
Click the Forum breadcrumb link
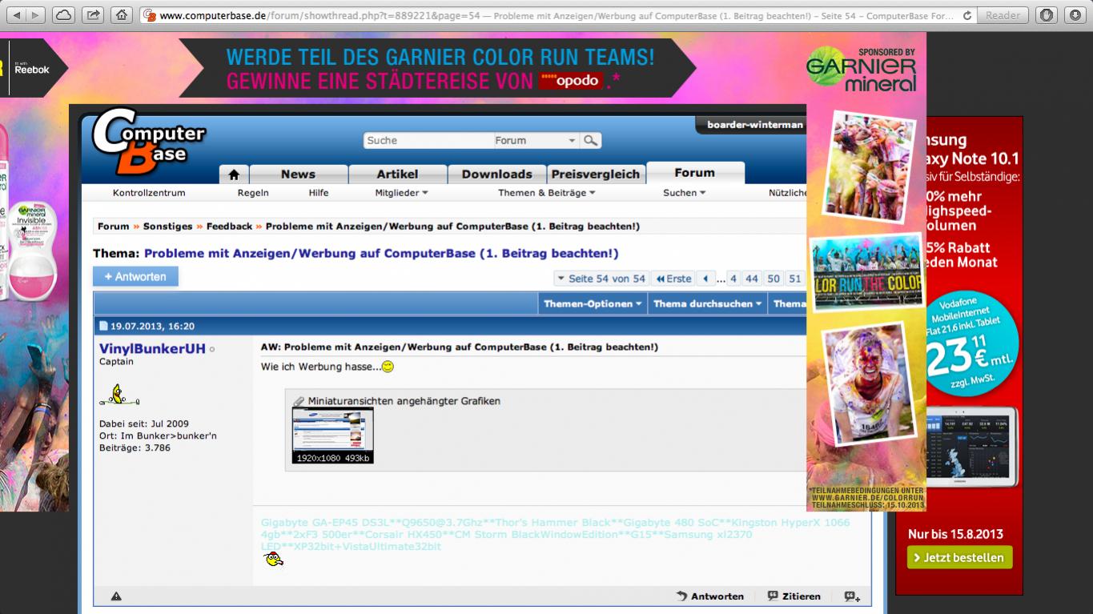[113, 227]
